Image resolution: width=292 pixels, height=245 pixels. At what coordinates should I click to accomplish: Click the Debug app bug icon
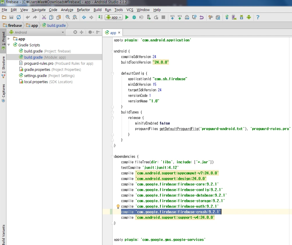tap(134, 17)
